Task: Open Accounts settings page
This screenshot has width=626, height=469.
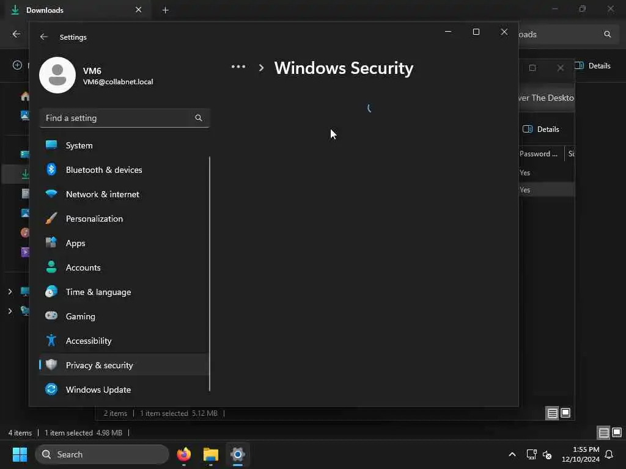Action: coord(123,267)
